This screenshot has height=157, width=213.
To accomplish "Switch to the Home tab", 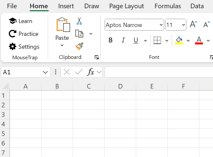I will tap(39, 6).
